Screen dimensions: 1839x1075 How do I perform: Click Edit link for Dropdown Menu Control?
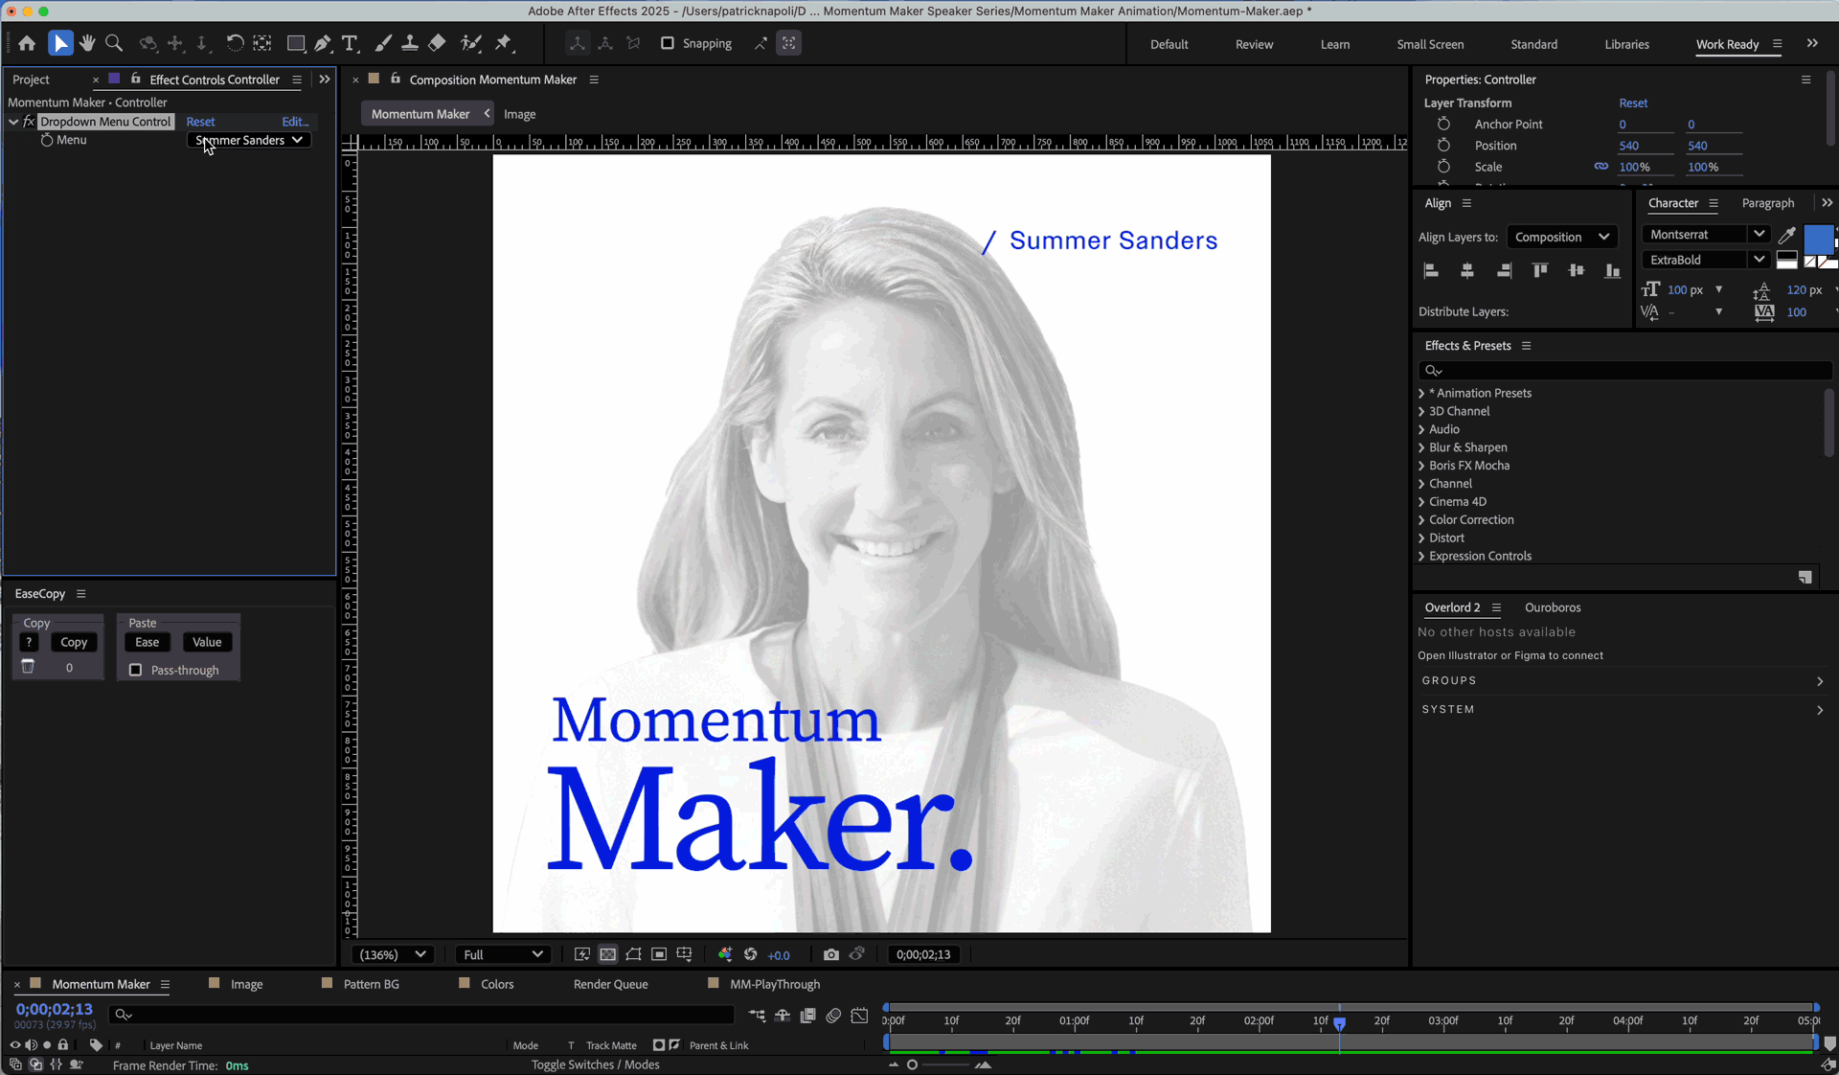tap(294, 122)
